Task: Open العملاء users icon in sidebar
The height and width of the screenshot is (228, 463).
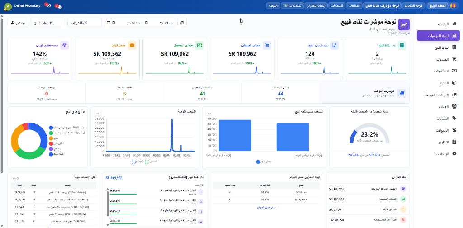Action: point(454,106)
